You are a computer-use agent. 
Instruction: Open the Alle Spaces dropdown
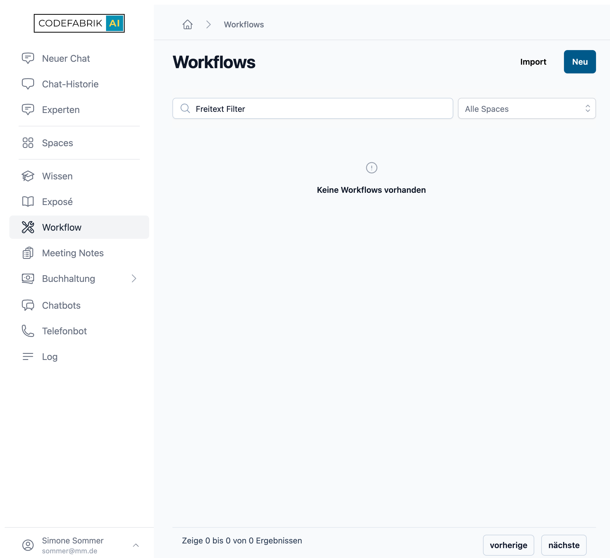click(x=527, y=109)
